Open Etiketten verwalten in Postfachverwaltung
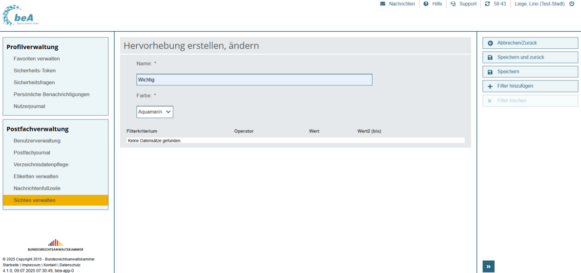 tap(36, 176)
